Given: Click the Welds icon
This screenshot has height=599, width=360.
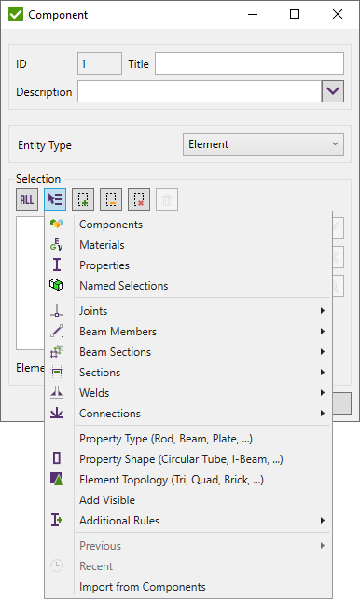Looking at the screenshot, I should point(57,392).
